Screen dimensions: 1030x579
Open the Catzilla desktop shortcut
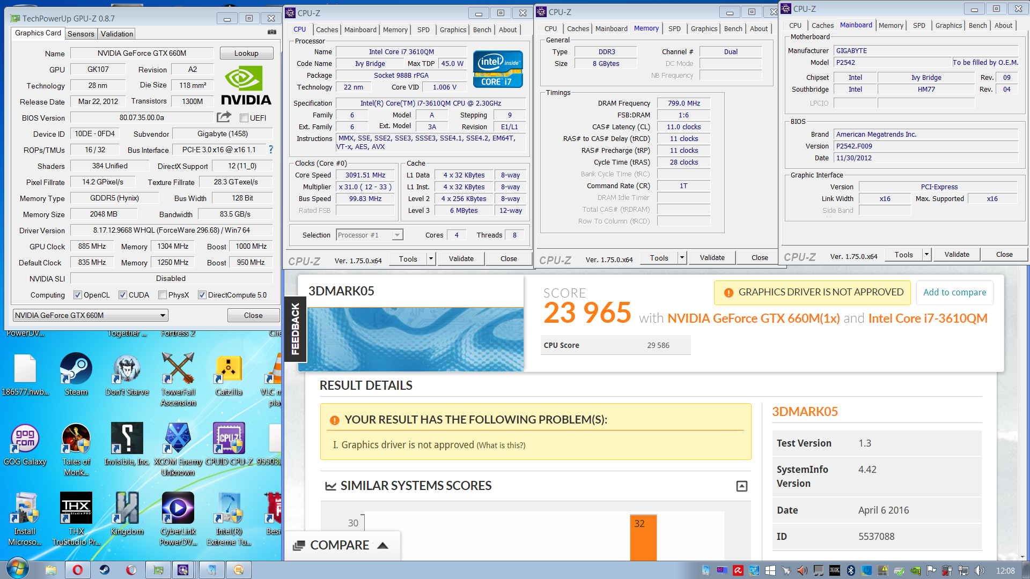click(229, 375)
